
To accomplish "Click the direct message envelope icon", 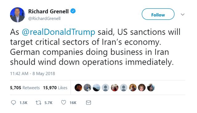I will pyautogui.click(x=88, y=103).
